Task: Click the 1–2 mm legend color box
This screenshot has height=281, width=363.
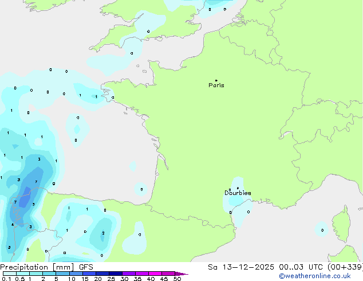Action: (36, 274)
